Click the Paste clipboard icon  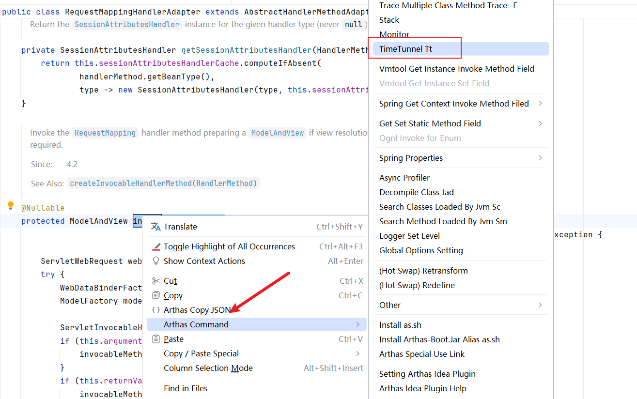point(155,339)
